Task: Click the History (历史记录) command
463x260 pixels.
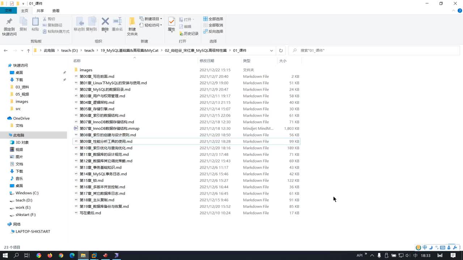Action: pos(189,34)
